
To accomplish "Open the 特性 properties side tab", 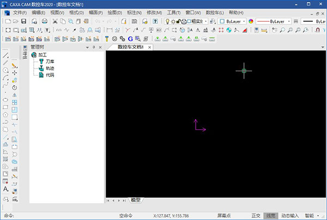I will tap(25, 52).
